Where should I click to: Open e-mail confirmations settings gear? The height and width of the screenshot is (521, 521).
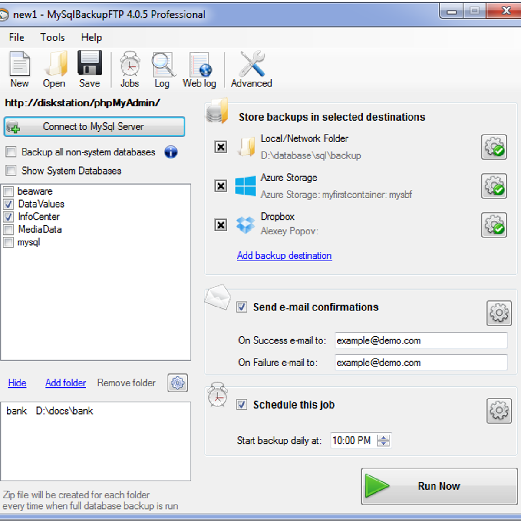[x=499, y=313]
